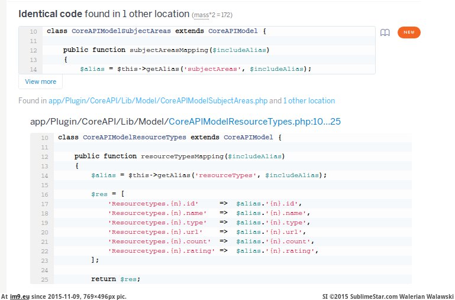Click 'Resourcetypes.{n}.rating' mapping line
455x300 pixels.
[213, 251]
